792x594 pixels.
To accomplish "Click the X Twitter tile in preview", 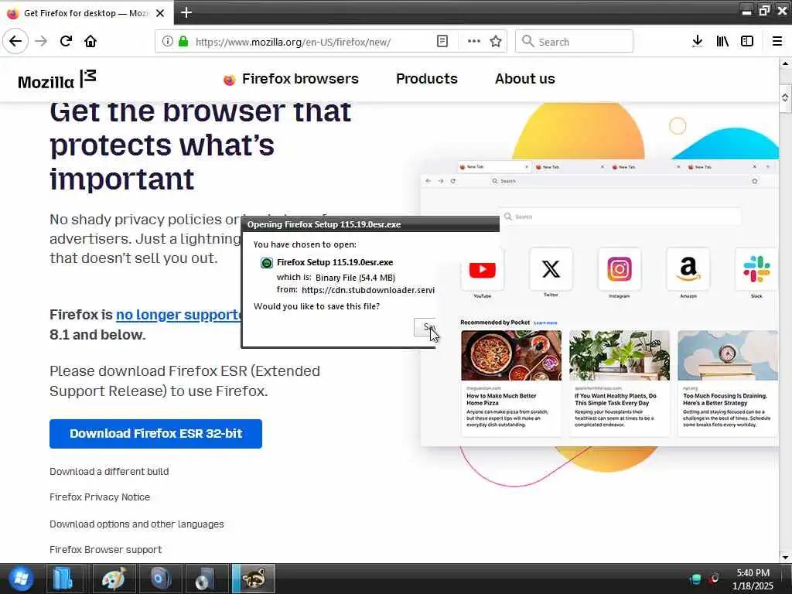I will (x=551, y=269).
